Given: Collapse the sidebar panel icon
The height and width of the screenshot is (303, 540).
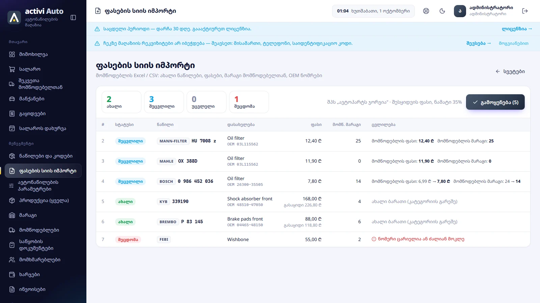Looking at the screenshot, I should click(73, 18).
